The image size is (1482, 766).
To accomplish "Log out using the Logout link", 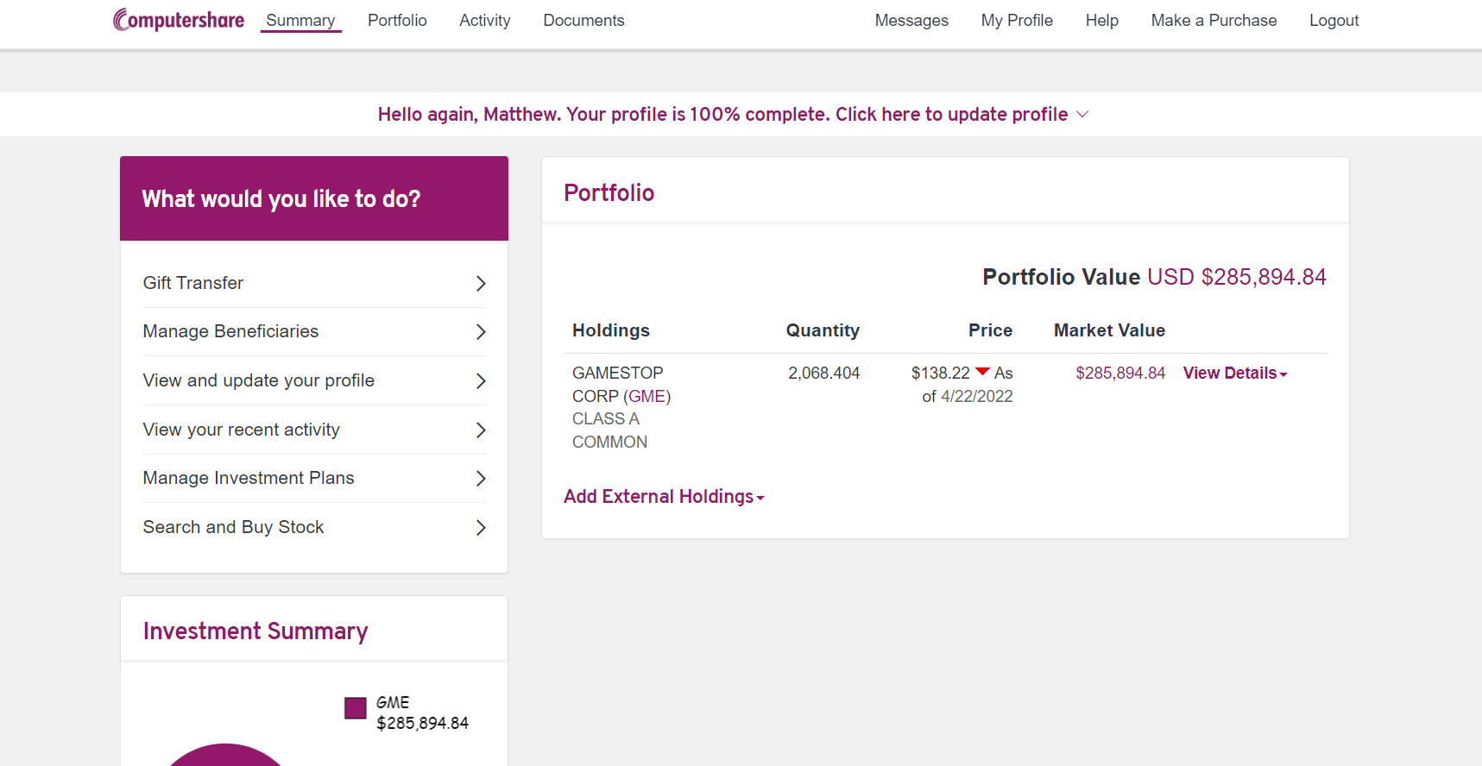I will (1334, 21).
